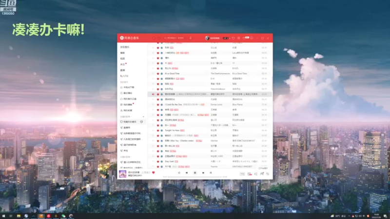Image resolution: width=390 pixels, height=219 pixels.
Task: Switch to mini player mode icon
Action: coord(252,38)
